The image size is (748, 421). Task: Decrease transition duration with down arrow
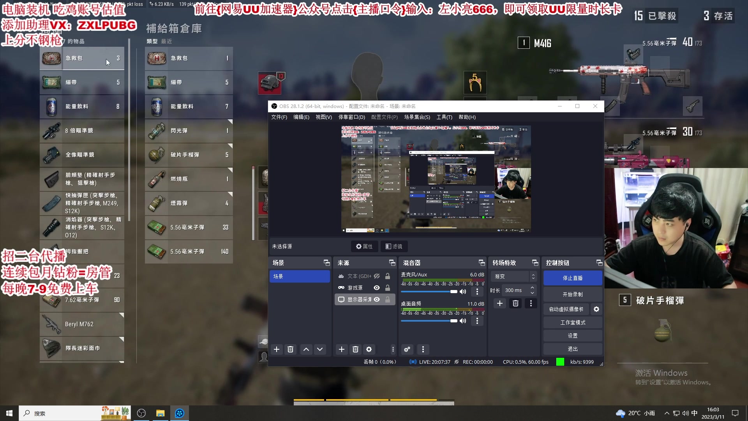(533, 293)
